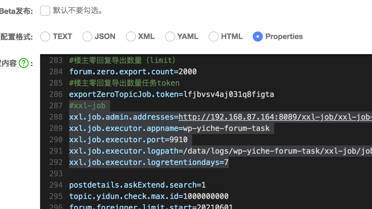Check the Beta发布 checkbox

(x=45, y=10)
